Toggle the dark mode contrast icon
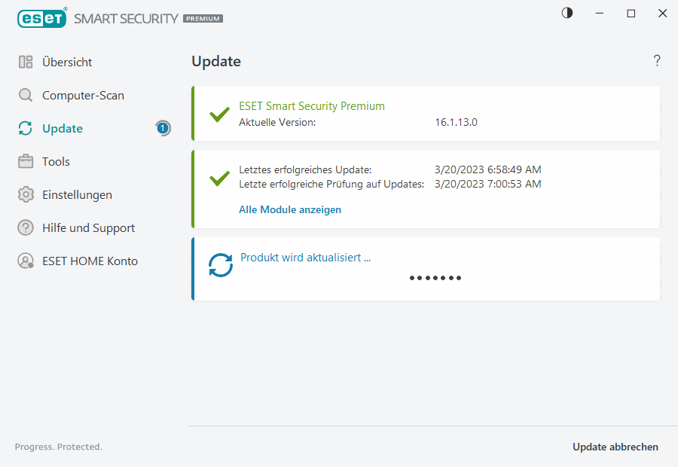Viewport: 678px width, 467px height. click(x=567, y=13)
